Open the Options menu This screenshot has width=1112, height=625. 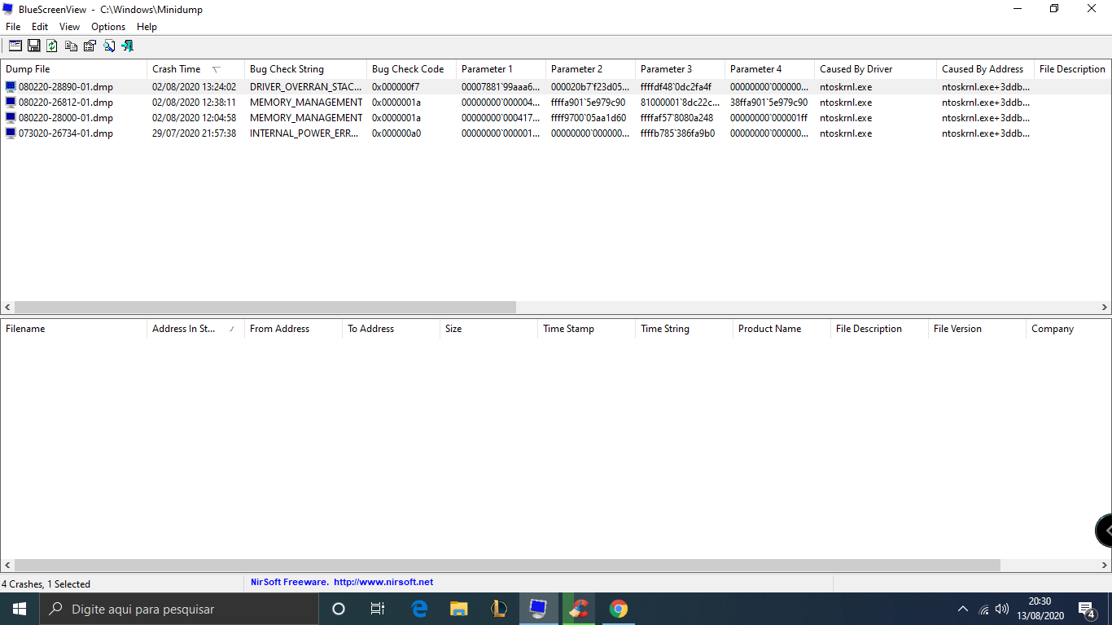click(x=108, y=27)
